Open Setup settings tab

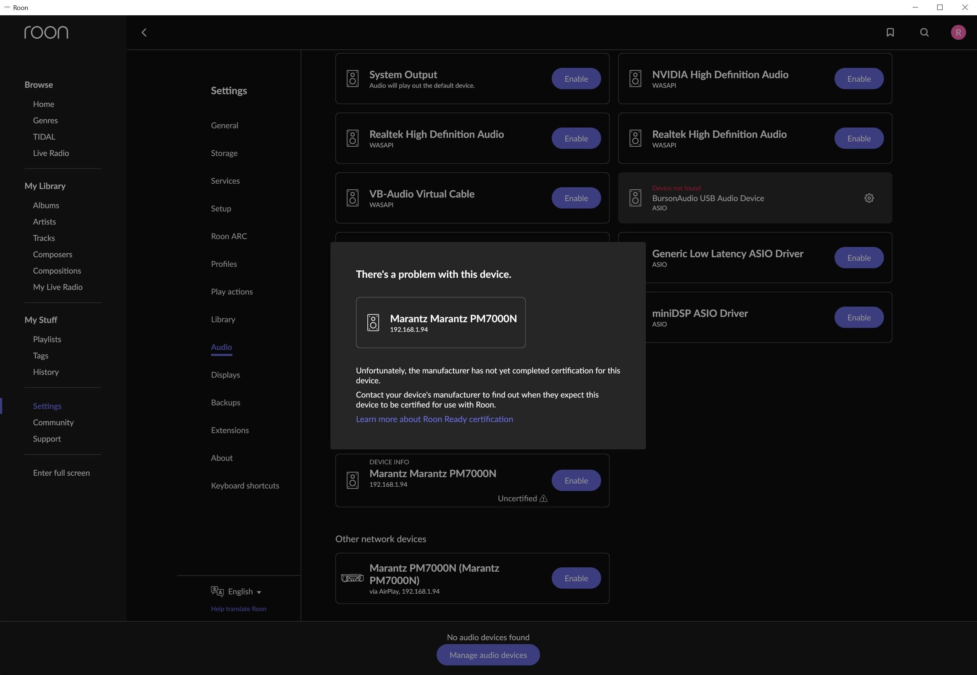(x=221, y=209)
